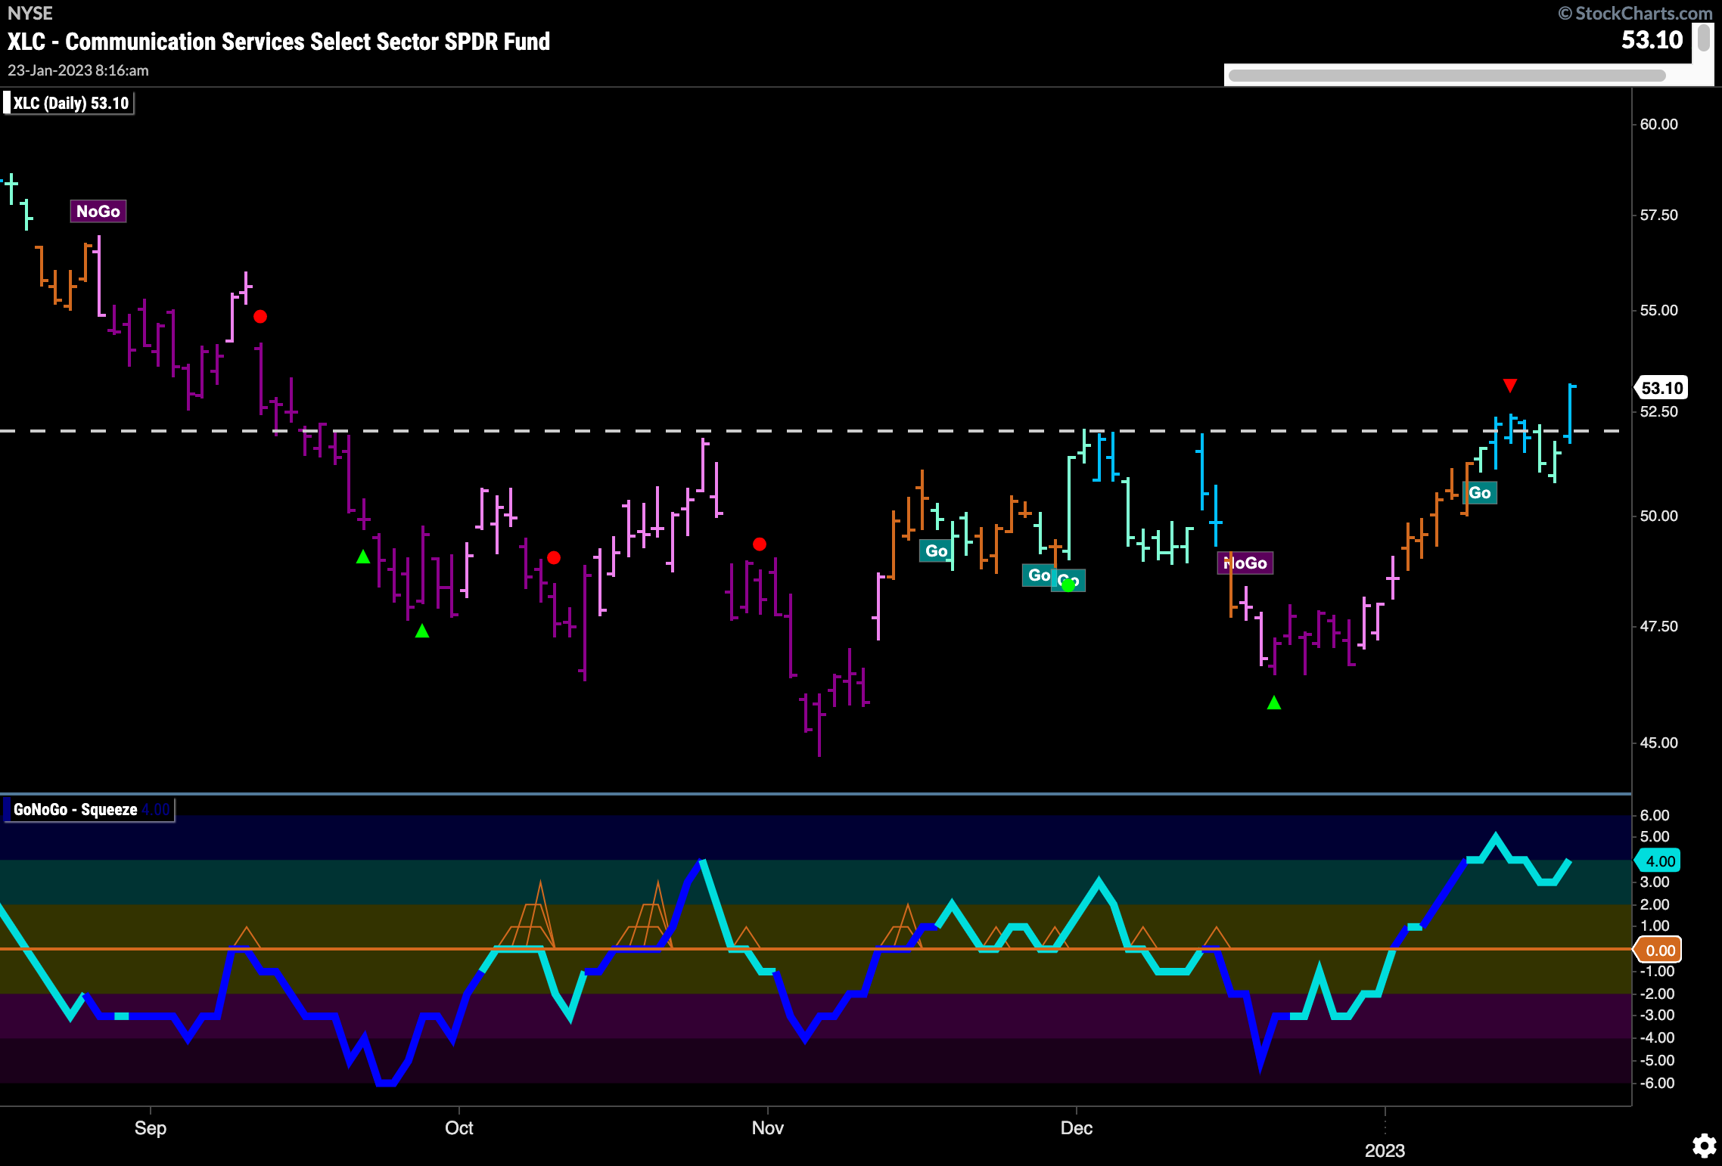The image size is (1722, 1166).
Task: Click the 53.10 current price tag on axis
Action: pyautogui.click(x=1661, y=388)
